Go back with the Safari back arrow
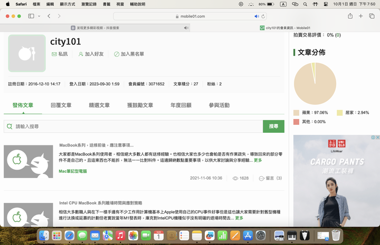Screen dimensions: 380x245 49,16
